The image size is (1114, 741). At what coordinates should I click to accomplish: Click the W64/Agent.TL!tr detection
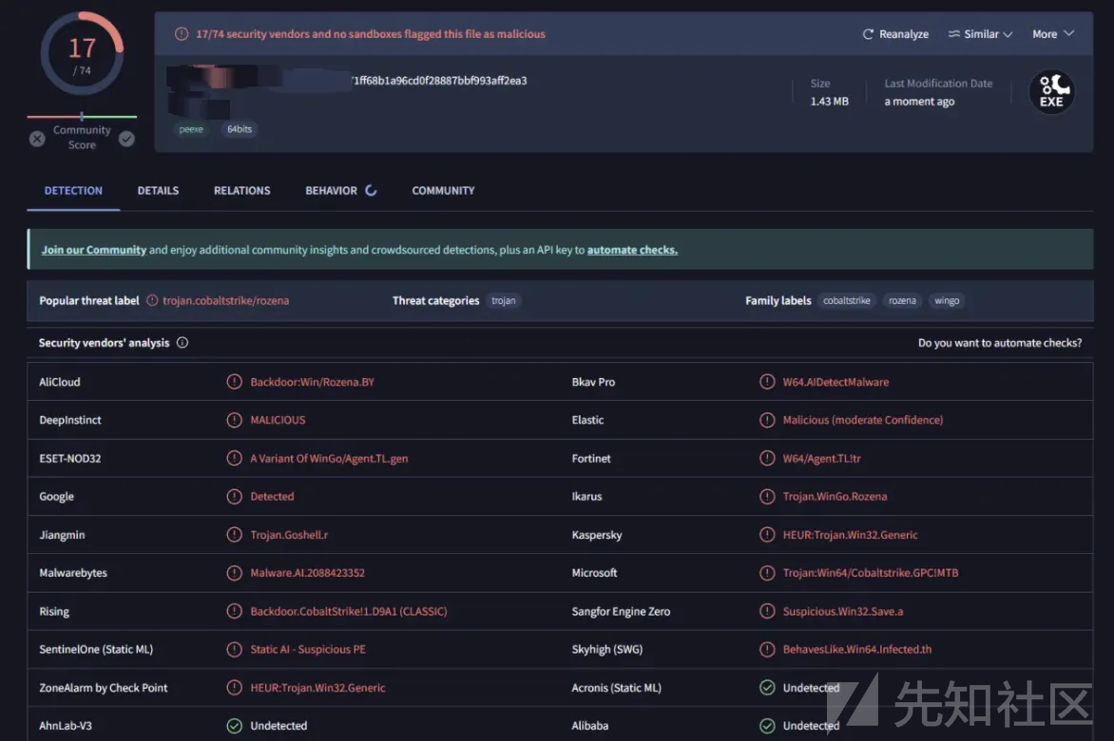[822, 459]
